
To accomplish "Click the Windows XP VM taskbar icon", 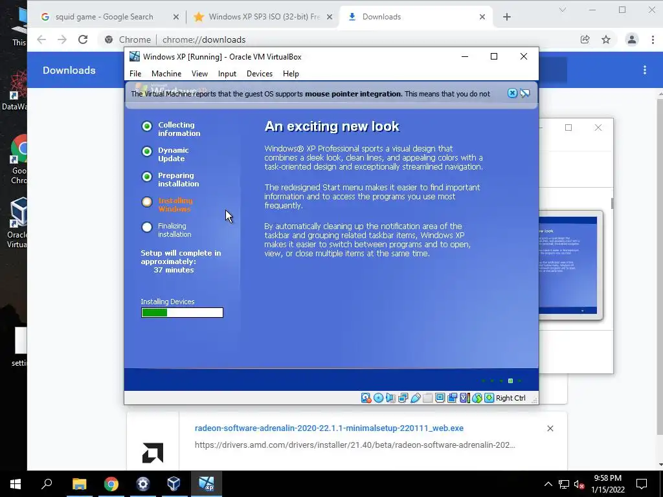I will [x=207, y=484].
